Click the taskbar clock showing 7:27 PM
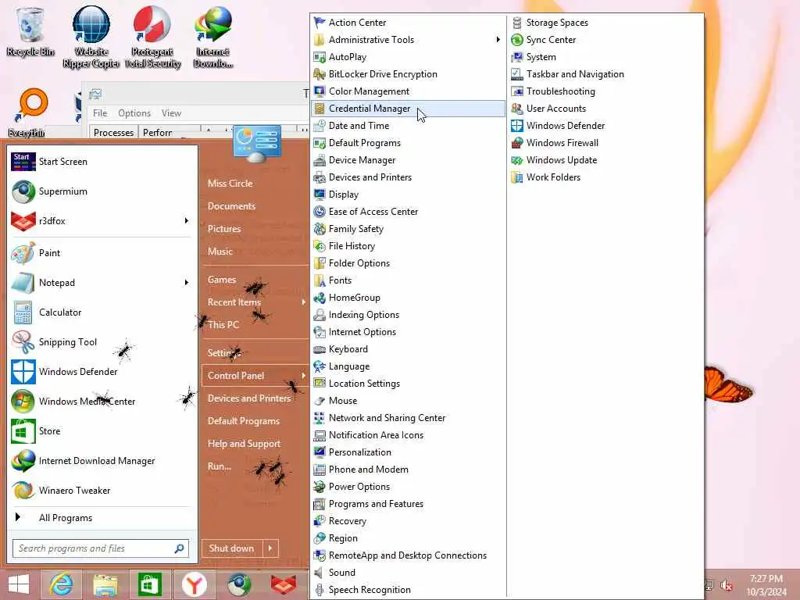 tap(766, 585)
